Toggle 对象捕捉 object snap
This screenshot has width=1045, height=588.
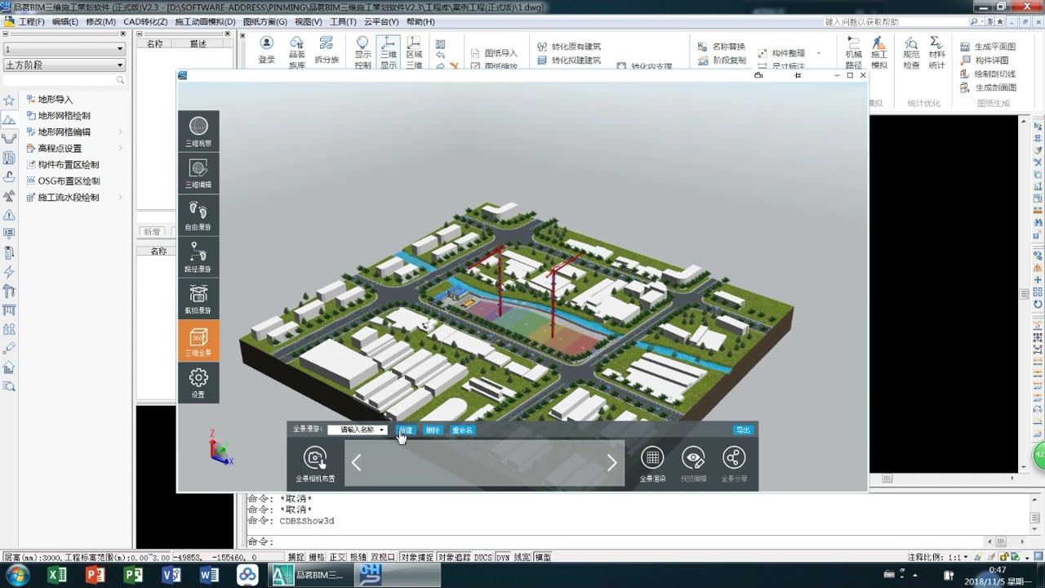point(417,557)
